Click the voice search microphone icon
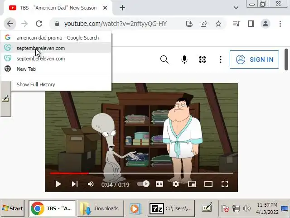 [184, 59]
